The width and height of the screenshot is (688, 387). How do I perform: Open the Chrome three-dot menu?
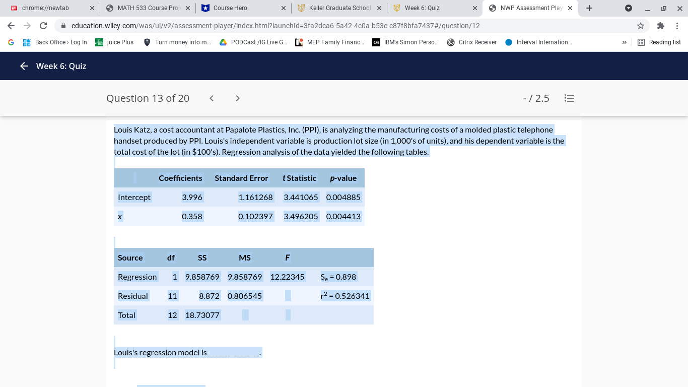pos(677,26)
